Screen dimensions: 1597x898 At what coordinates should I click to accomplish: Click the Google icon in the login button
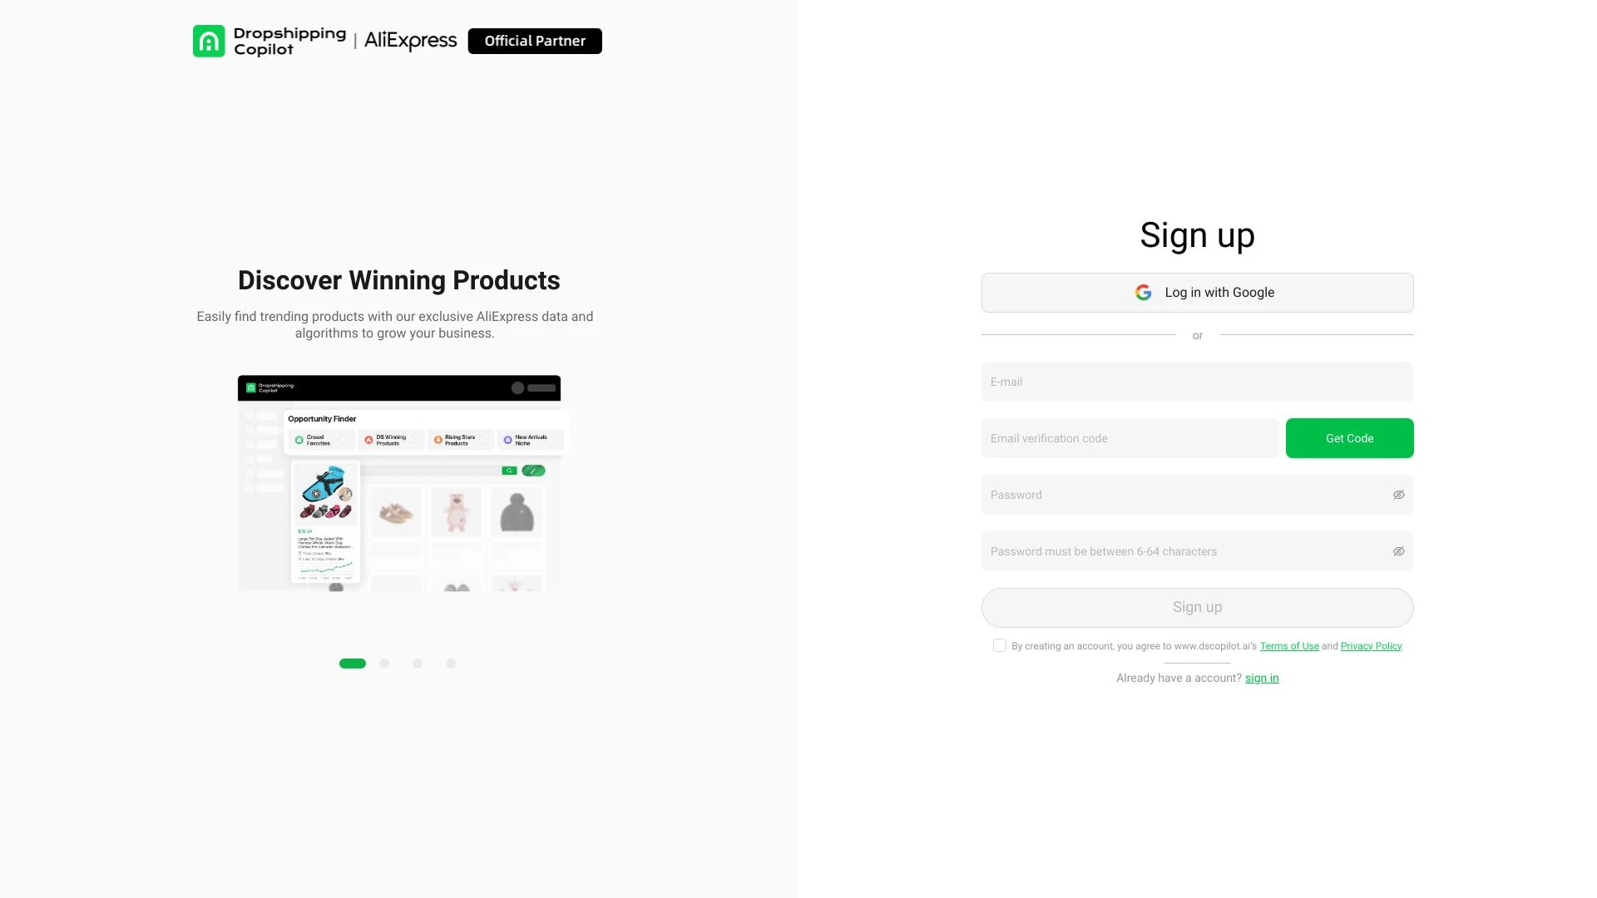click(x=1143, y=292)
